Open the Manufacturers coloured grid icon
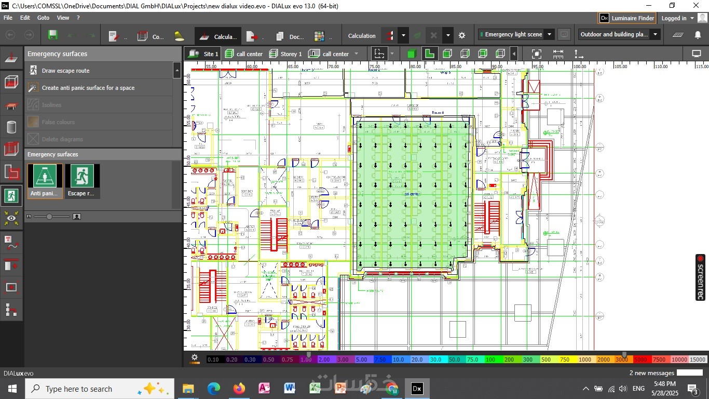This screenshot has width=709, height=399. (x=320, y=36)
